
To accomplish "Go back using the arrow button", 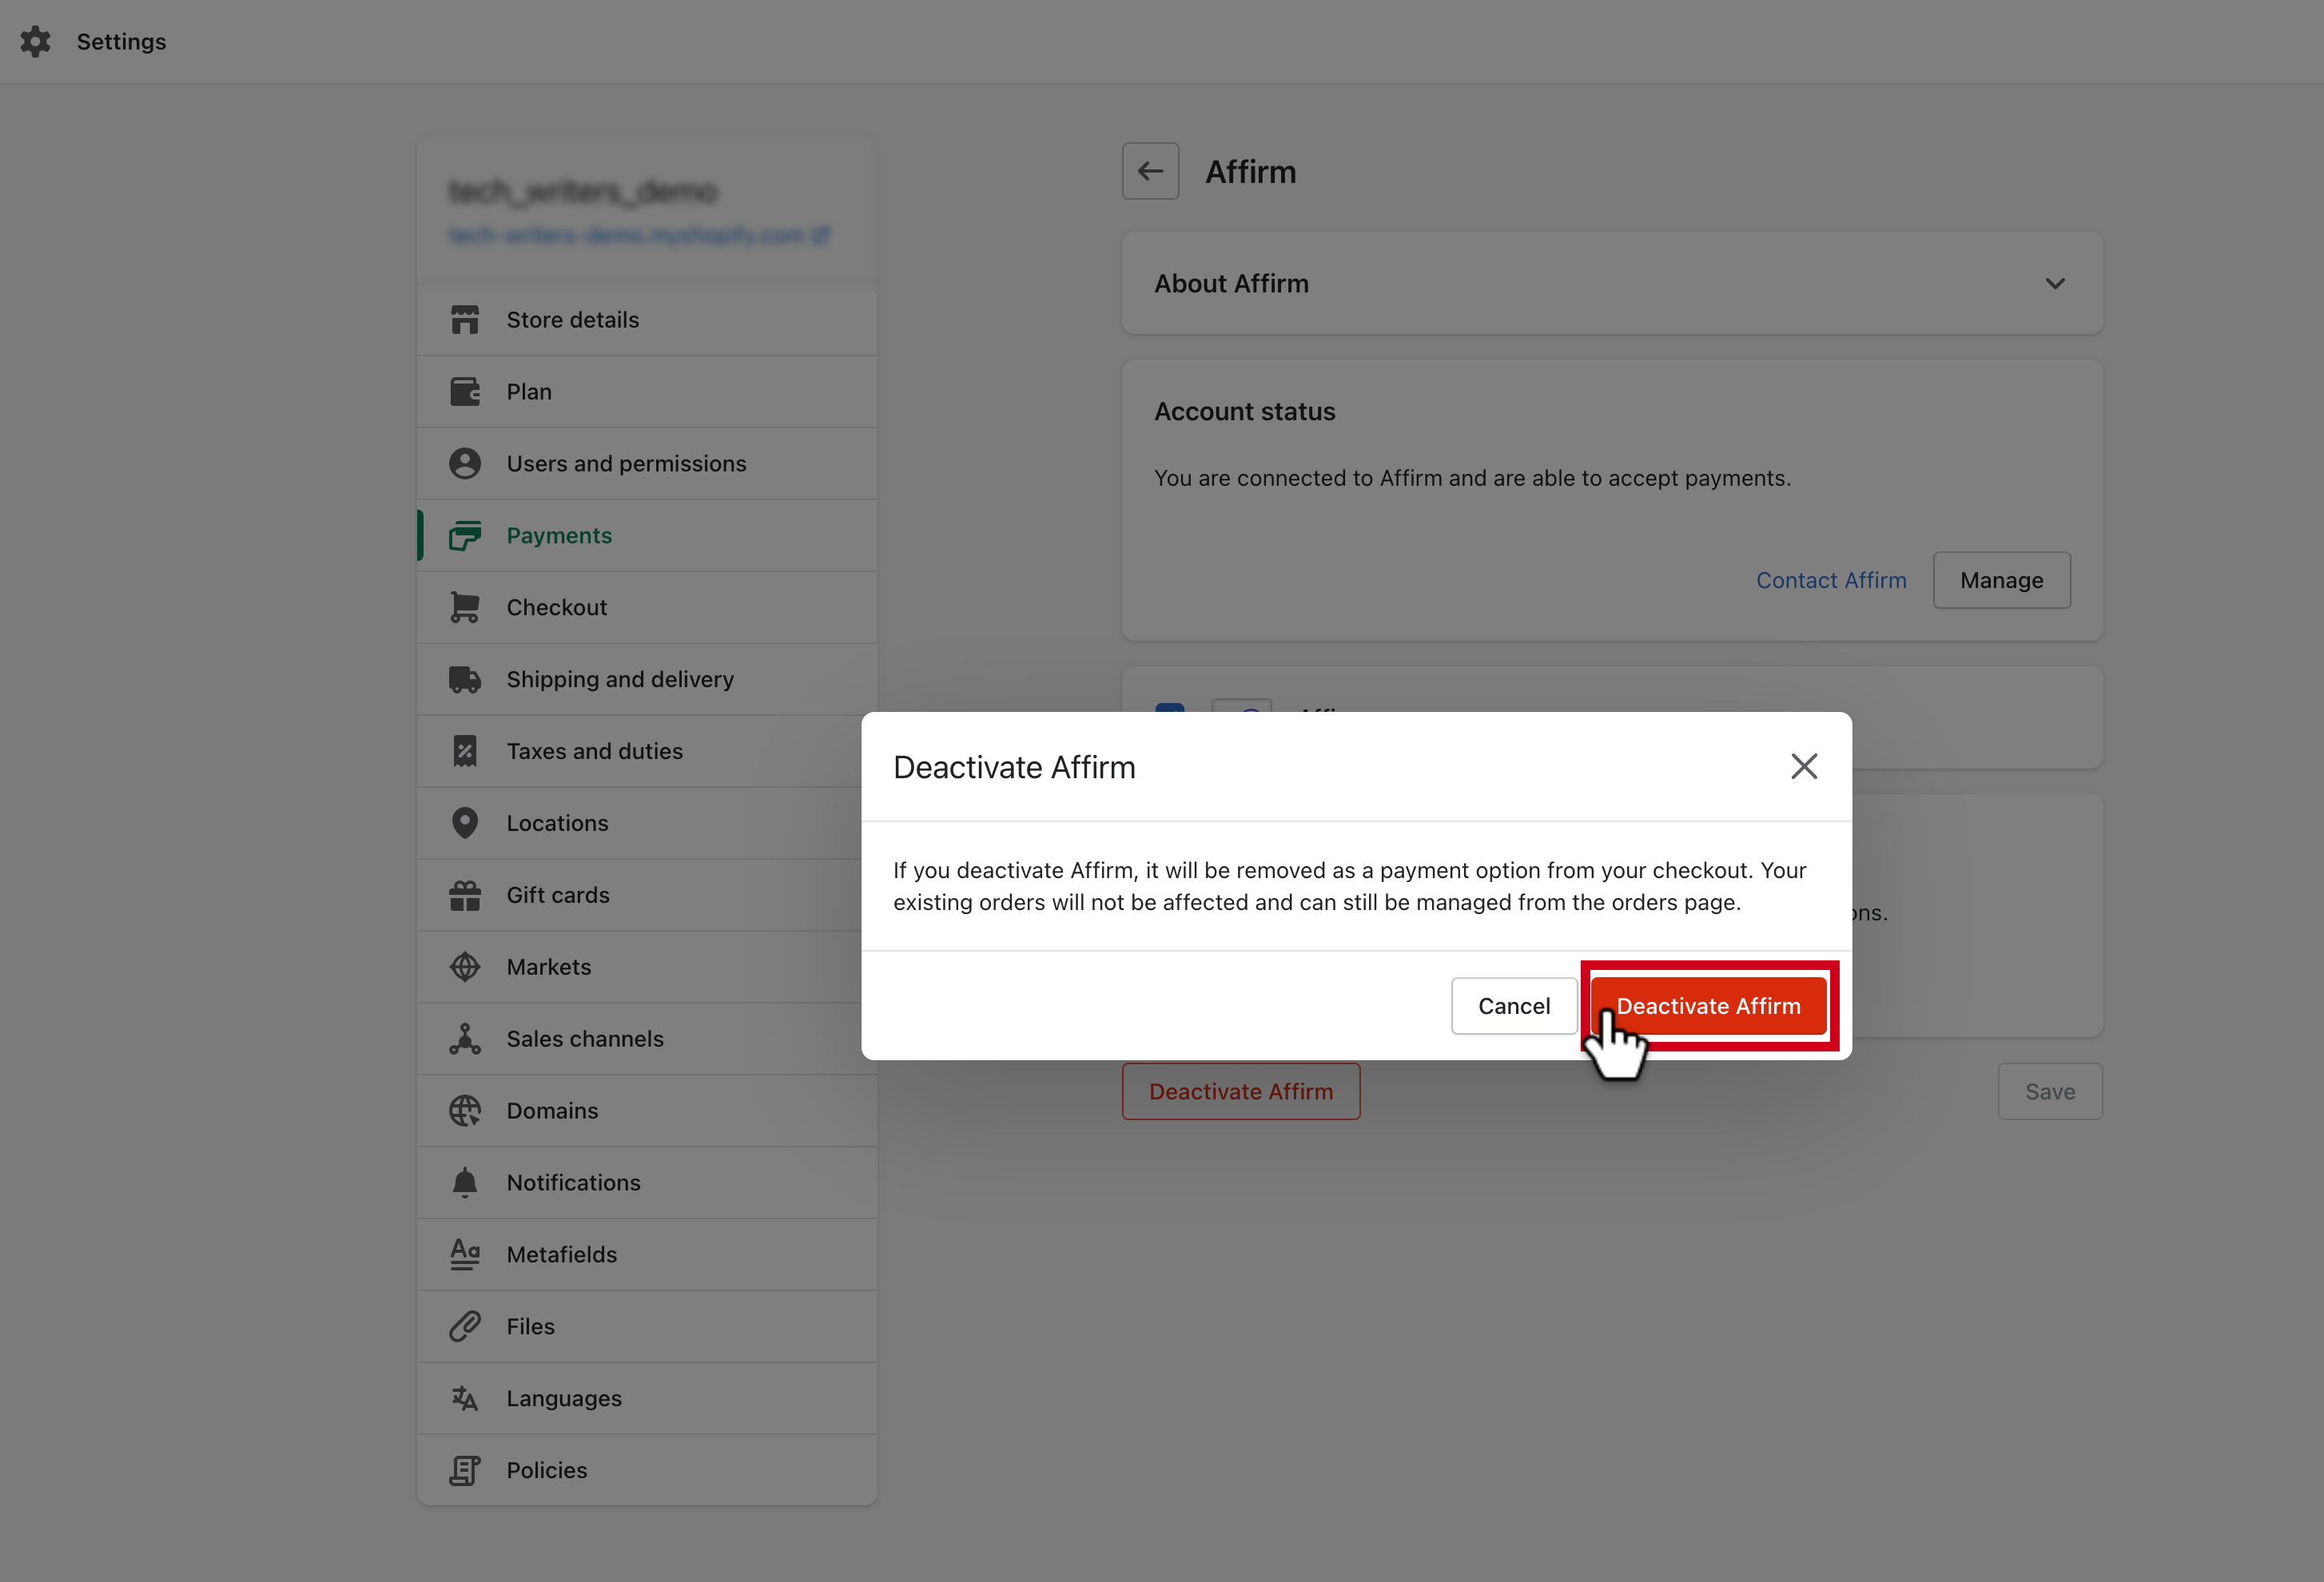I will click(x=1150, y=171).
